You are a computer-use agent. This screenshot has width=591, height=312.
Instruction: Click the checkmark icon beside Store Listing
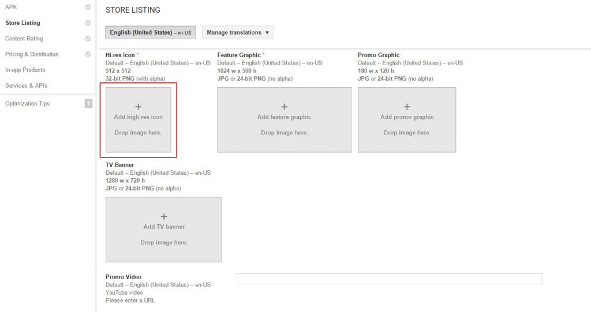tap(88, 23)
